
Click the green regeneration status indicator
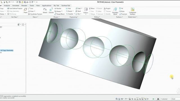click(x=153, y=99)
